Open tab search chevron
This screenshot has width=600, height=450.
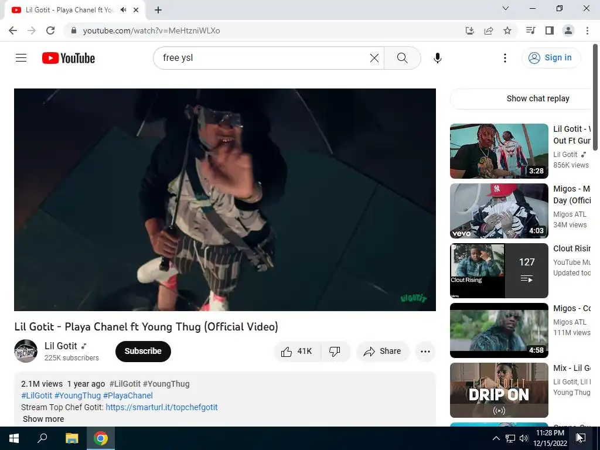(x=506, y=8)
